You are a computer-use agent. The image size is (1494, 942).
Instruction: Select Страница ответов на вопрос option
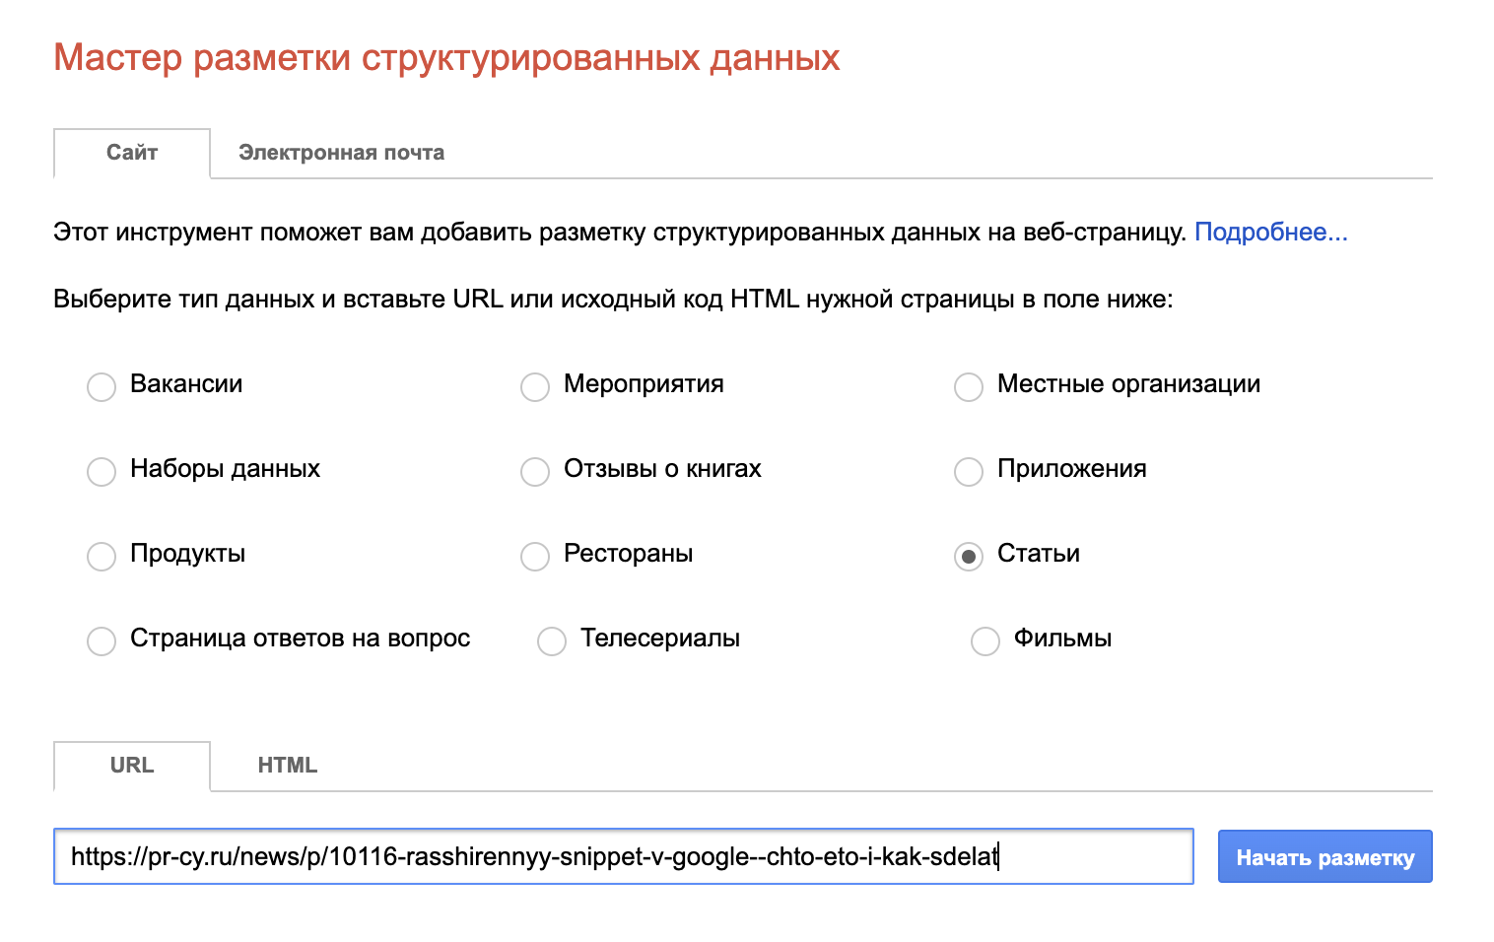coord(102,640)
